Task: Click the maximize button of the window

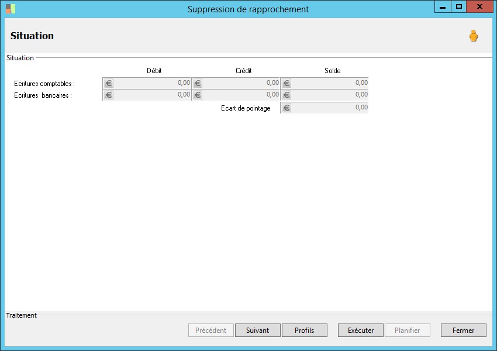Action: 458,6
